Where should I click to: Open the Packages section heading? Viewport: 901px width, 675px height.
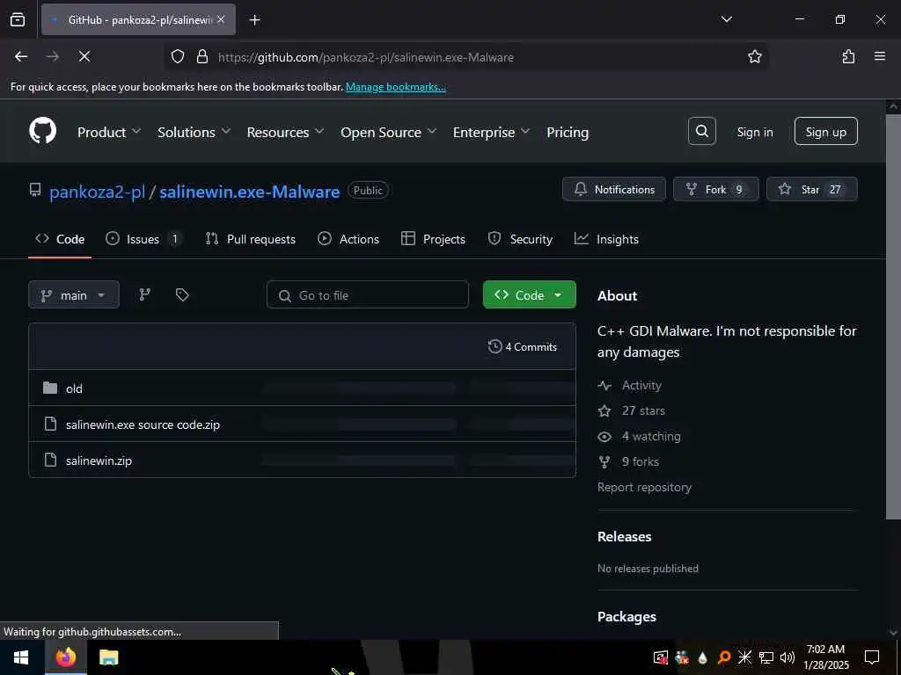[626, 616]
